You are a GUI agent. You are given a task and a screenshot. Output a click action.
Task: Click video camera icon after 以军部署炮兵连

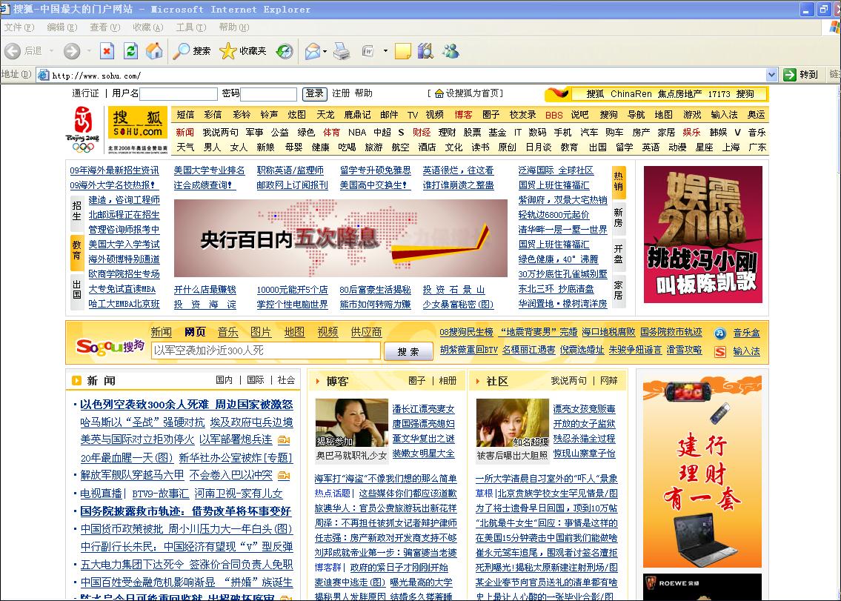pos(285,440)
